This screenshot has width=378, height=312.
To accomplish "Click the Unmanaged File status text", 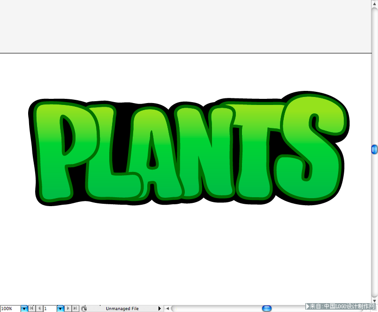I will tap(122, 309).
